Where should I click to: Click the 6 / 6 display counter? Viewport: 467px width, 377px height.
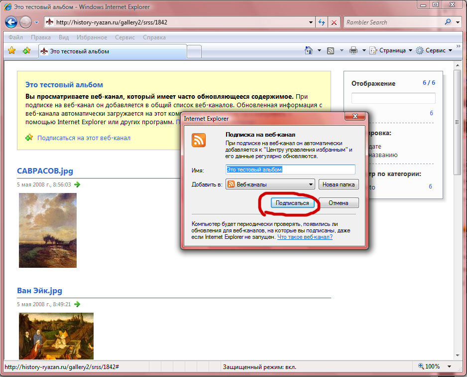(429, 83)
